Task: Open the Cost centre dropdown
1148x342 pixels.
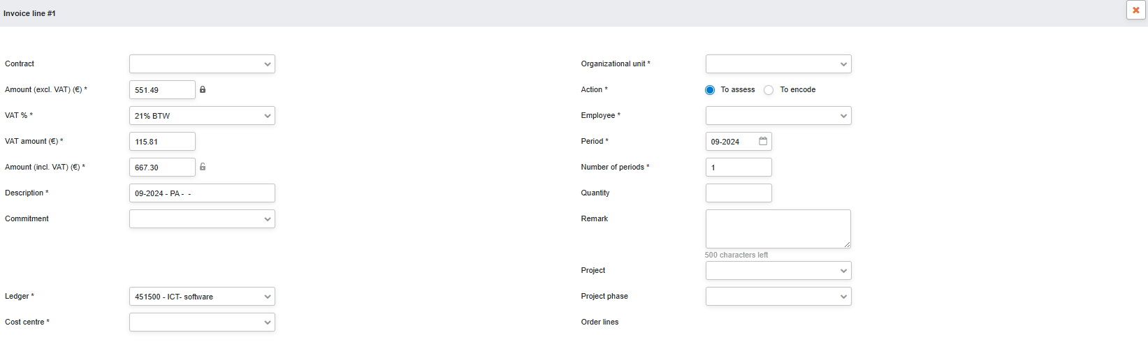Action: coord(202,322)
